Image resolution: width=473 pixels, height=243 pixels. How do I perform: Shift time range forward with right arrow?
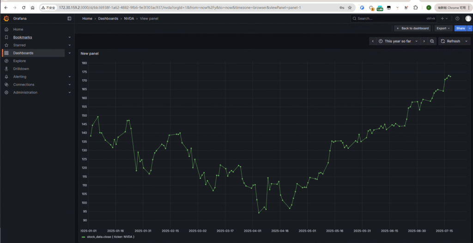pos(424,41)
